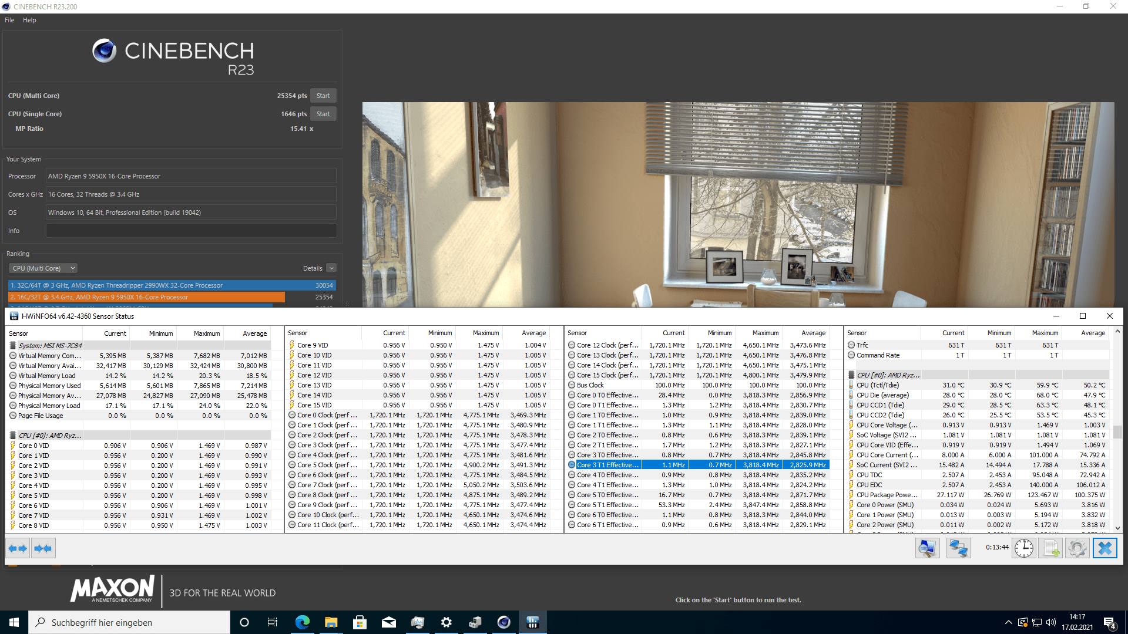Select CPU Package Power sensor row
This screenshot has width=1128, height=634.
978,495
